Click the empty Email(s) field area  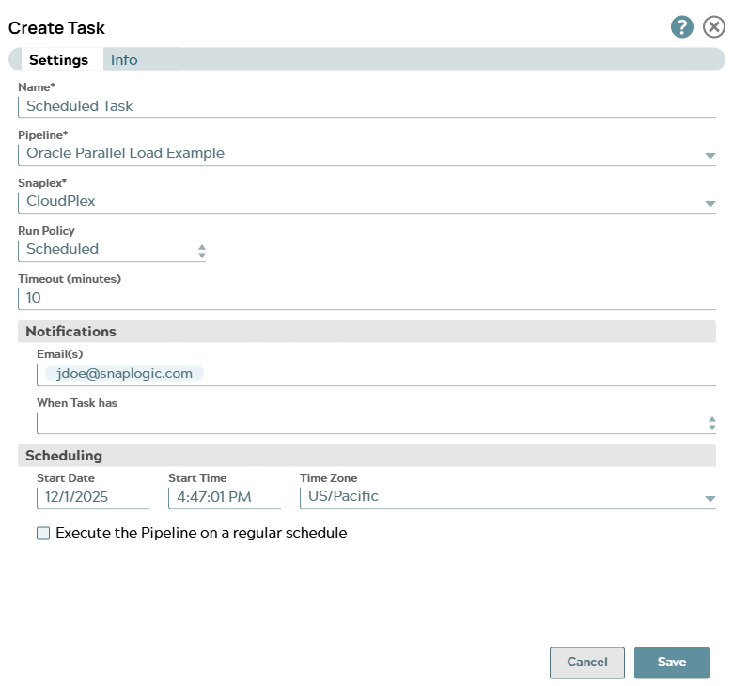(460, 374)
